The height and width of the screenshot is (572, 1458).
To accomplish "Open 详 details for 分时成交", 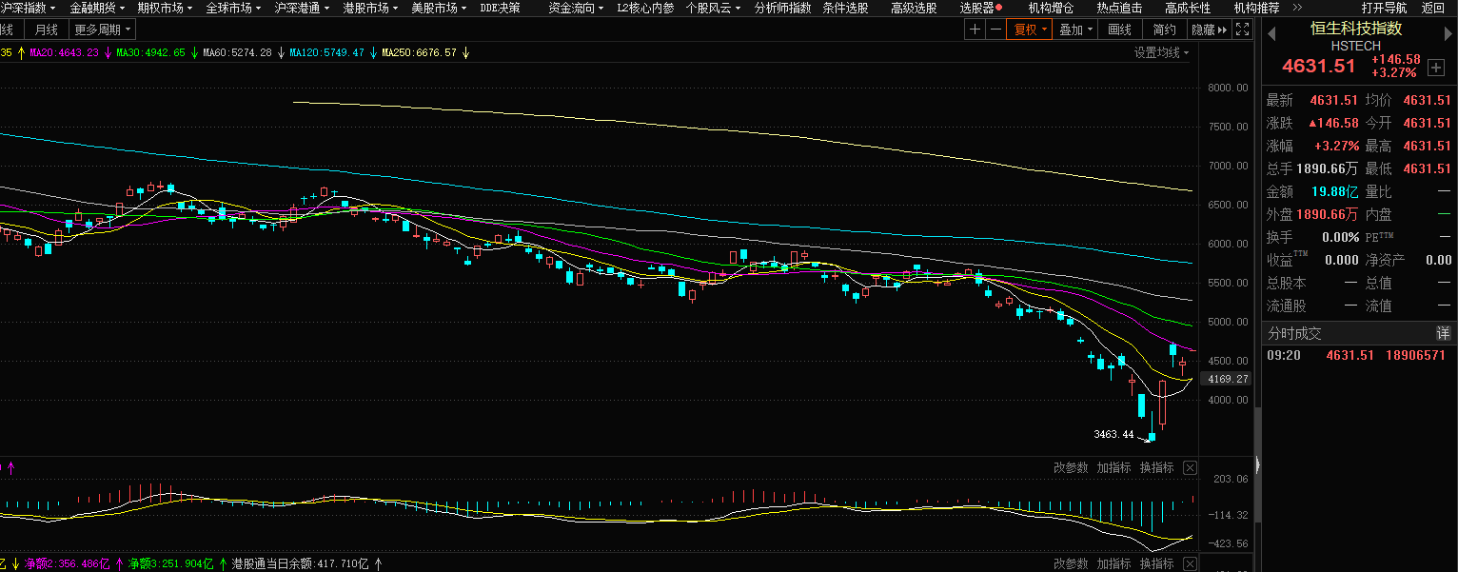I will [1443, 333].
